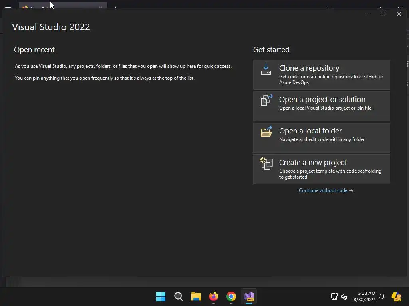Click the Open a local folder icon
The image size is (409, 306).
point(266,131)
